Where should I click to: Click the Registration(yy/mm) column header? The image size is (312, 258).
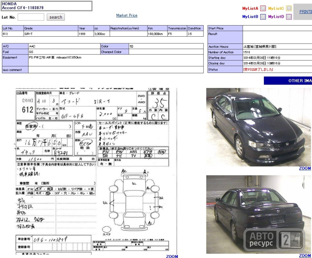(x=128, y=28)
